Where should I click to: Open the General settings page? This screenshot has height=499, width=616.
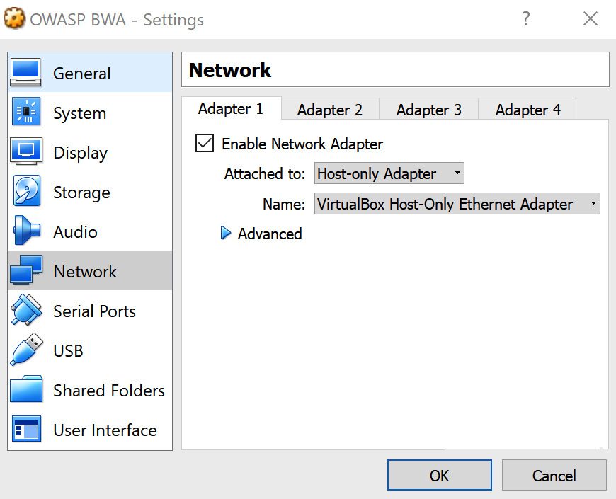[x=90, y=73]
